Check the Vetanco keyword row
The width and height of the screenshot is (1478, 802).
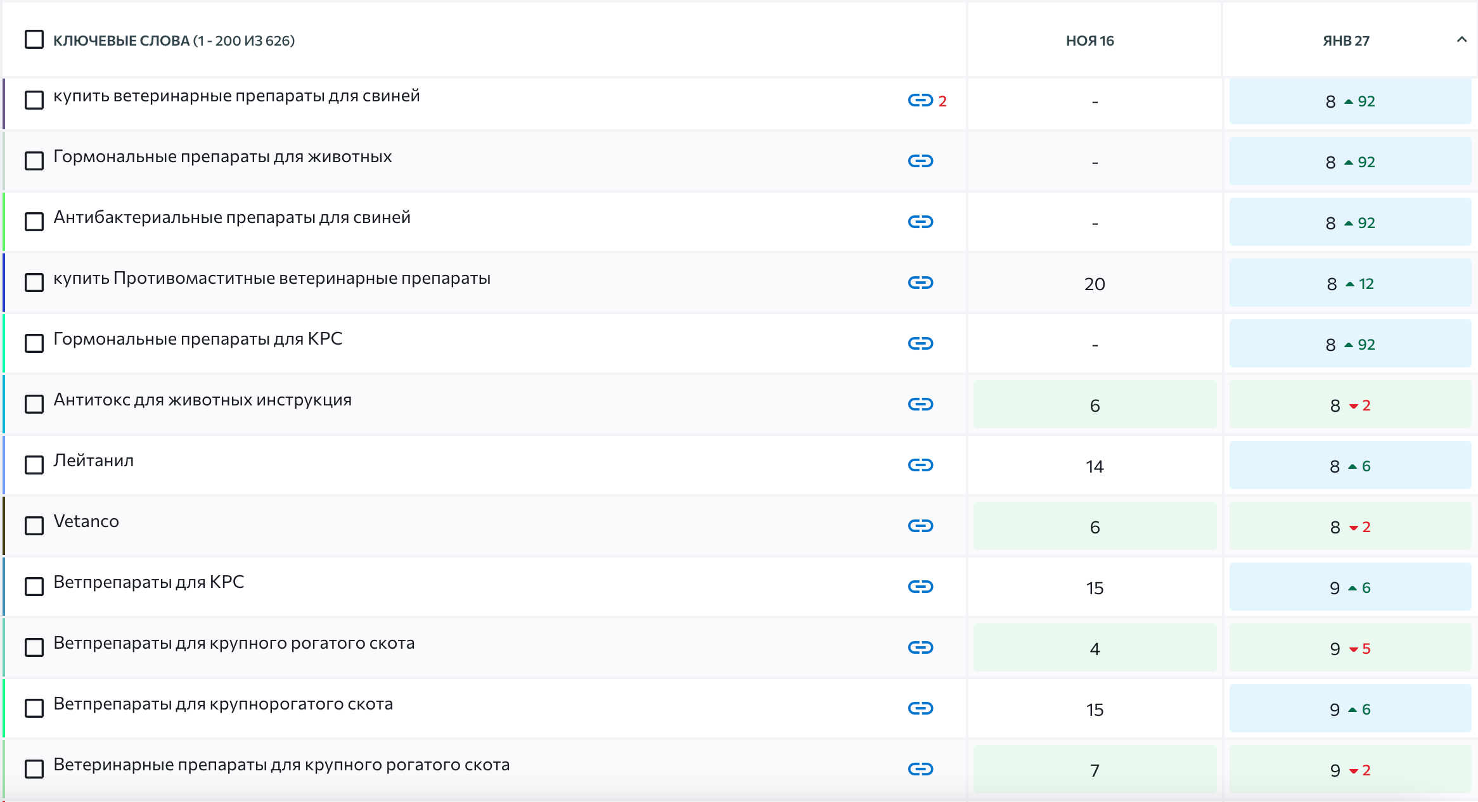tap(34, 526)
